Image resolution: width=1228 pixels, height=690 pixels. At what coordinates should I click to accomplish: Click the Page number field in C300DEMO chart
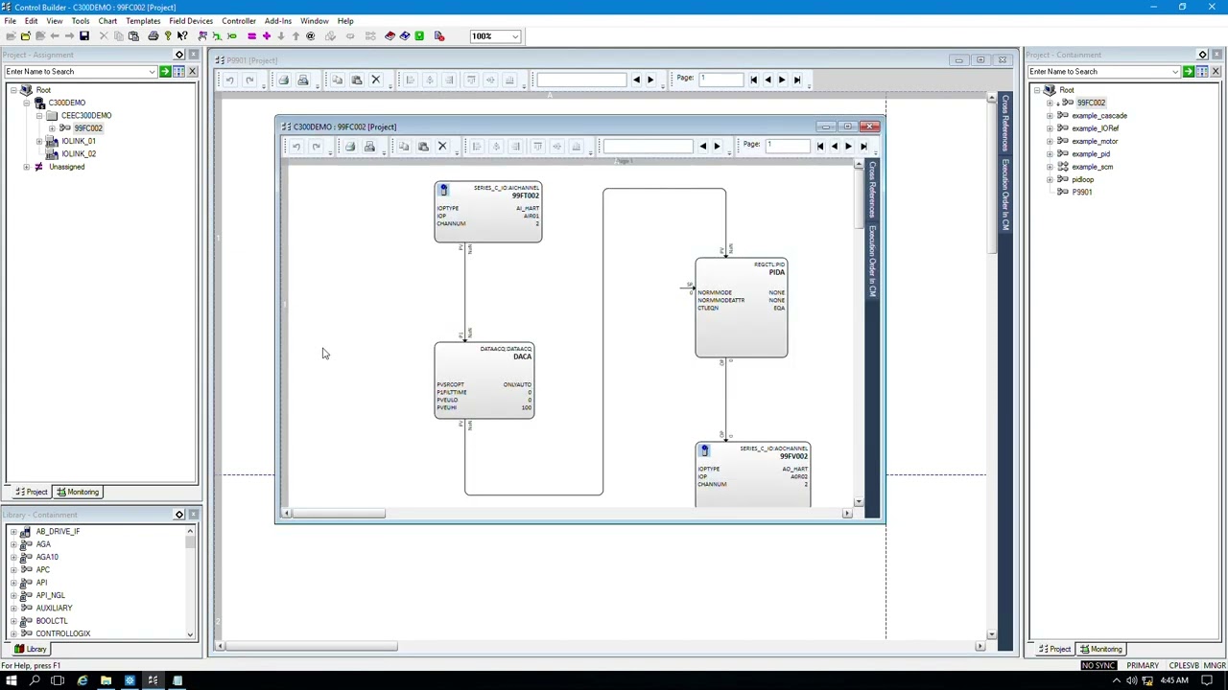click(x=787, y=146)
